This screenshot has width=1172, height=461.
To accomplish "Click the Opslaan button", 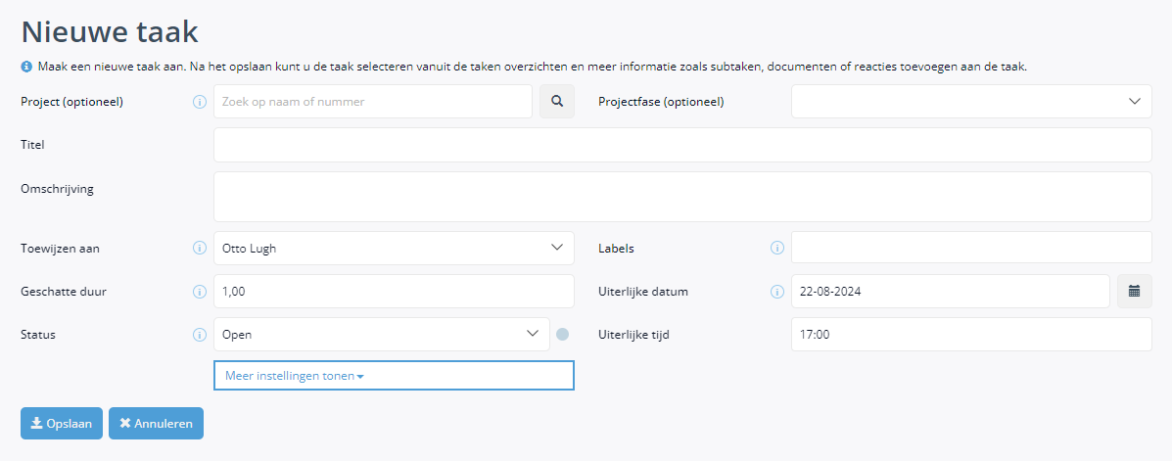I will tap(62, 423).
